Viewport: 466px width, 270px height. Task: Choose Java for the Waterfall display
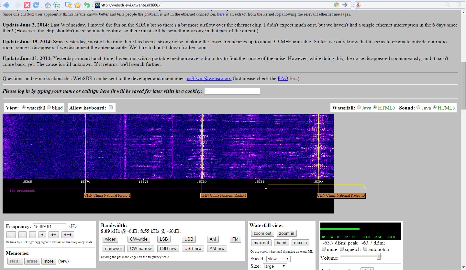click(x=359, y=108)
